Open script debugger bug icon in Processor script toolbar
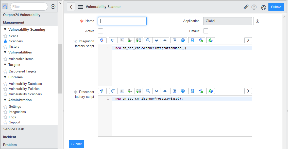 pos(211,91)
